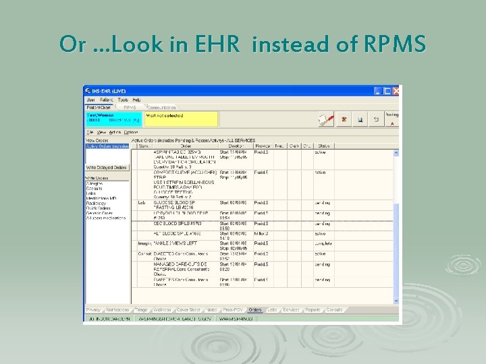Click the Order column header
This screenshot has height=364, width=486.
(185, 146)
